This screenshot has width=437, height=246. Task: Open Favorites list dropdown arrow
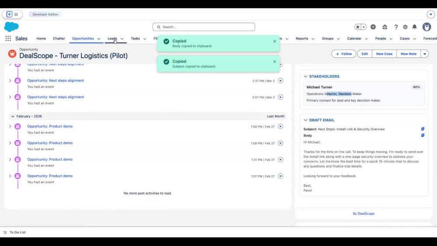tap(364, 27)
